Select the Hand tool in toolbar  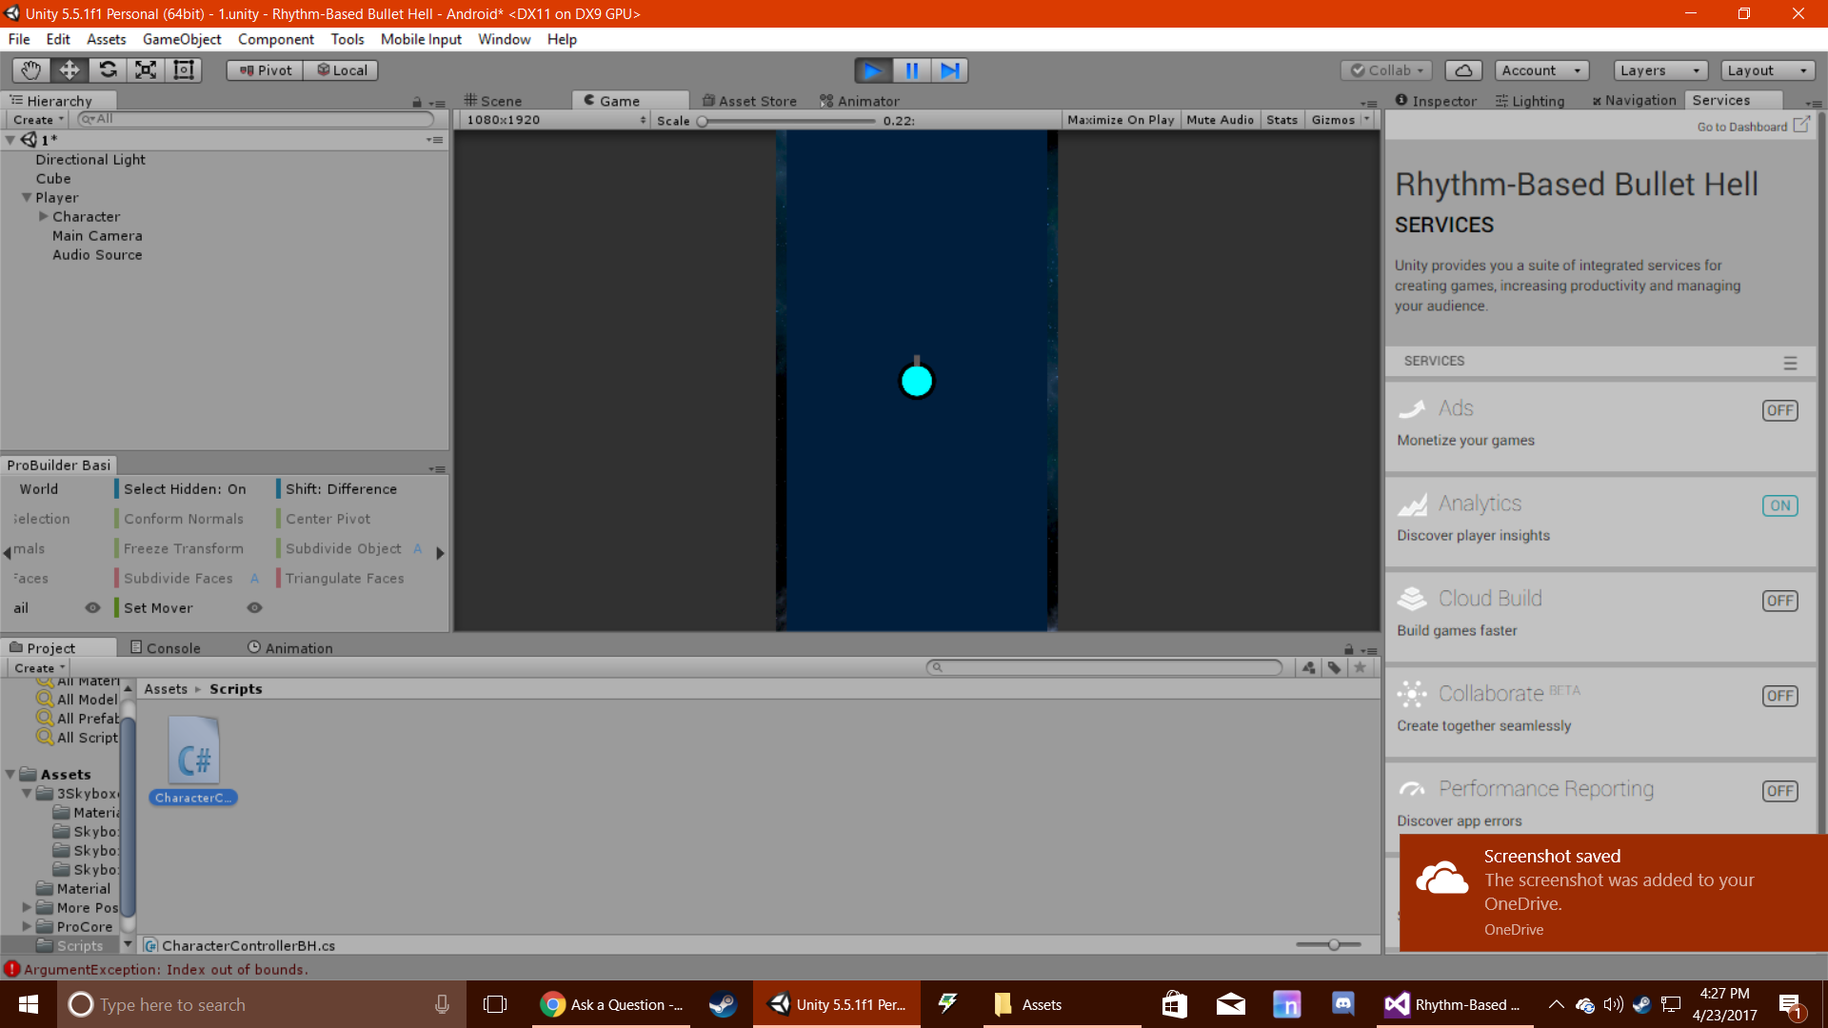tap(30, 70)
